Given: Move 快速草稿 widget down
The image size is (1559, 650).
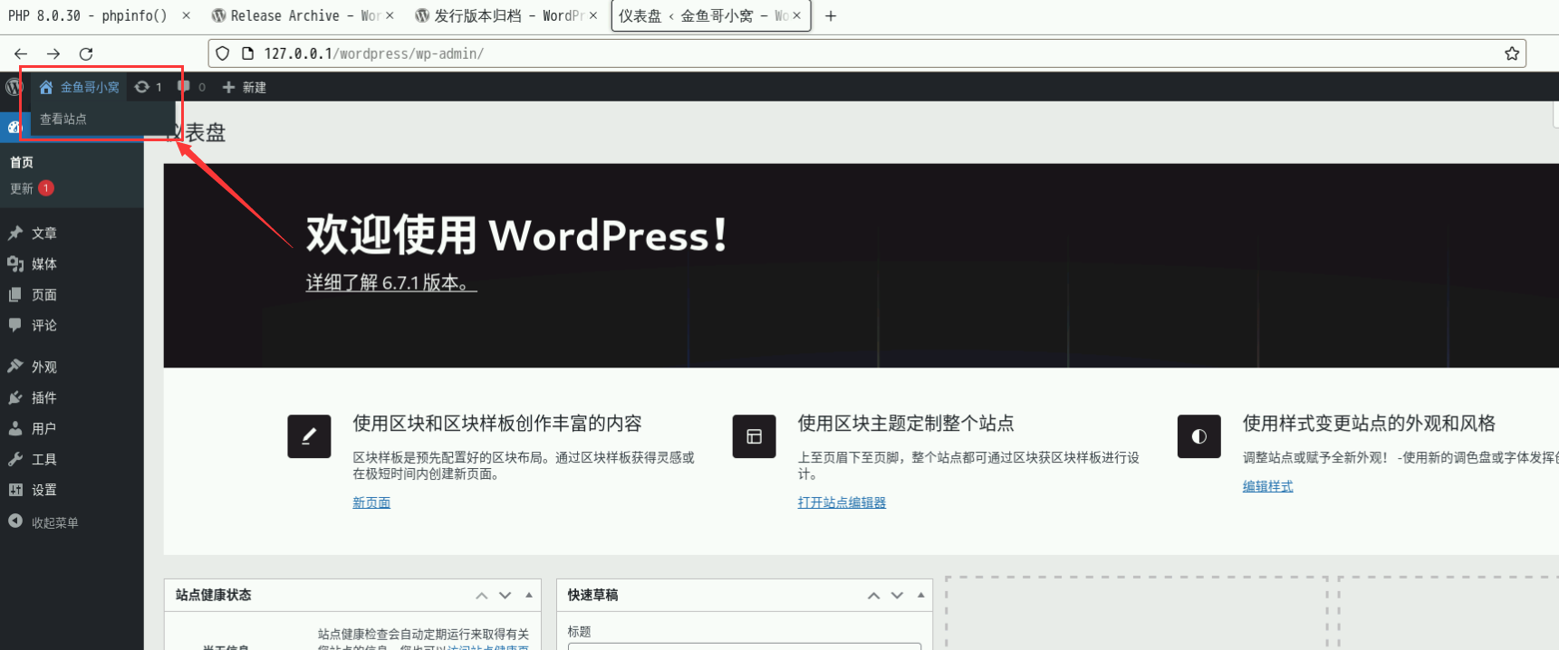Looking at the screenshot, I should pos(897,595).
